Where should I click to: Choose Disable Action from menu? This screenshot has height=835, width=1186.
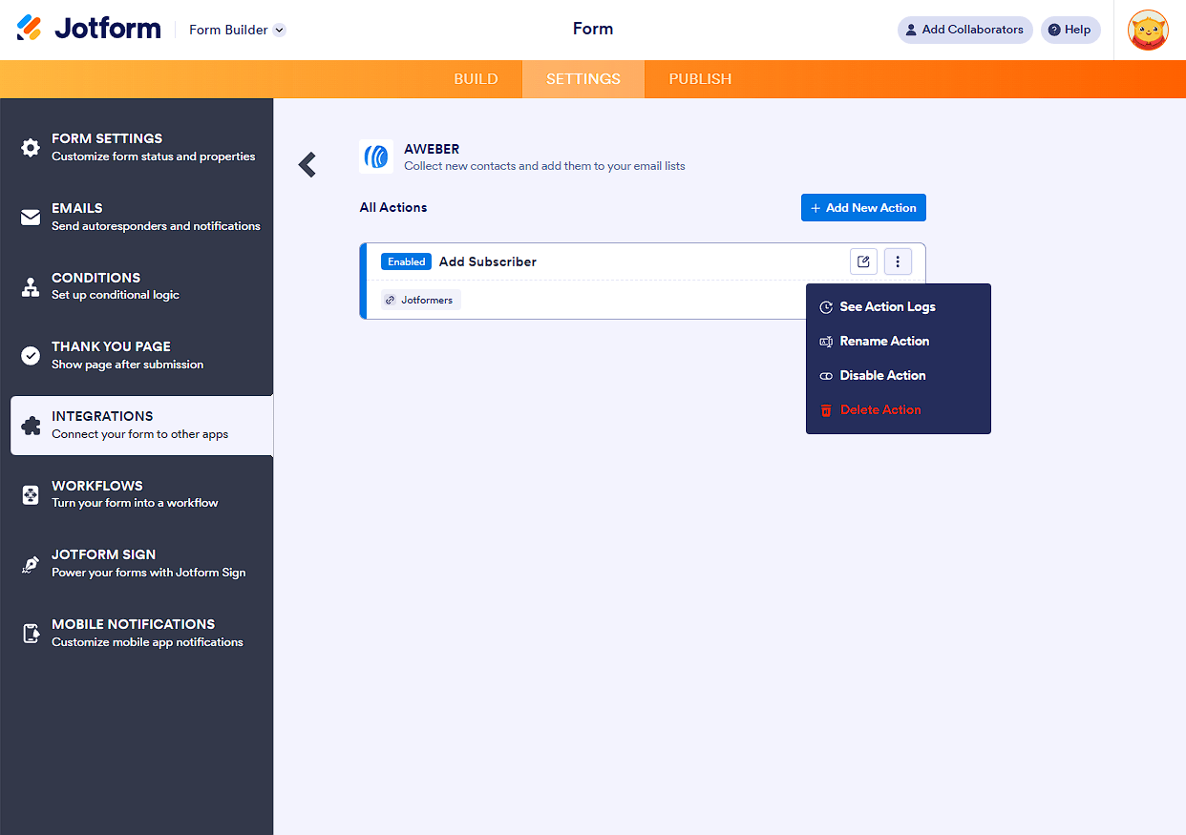tap(898, 376)
